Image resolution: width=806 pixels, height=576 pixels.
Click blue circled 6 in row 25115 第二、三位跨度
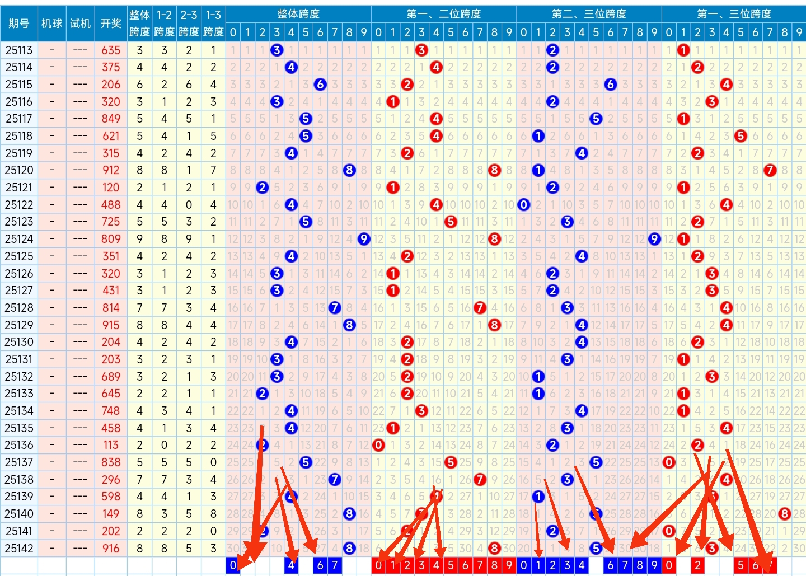[x=611, y=85]
